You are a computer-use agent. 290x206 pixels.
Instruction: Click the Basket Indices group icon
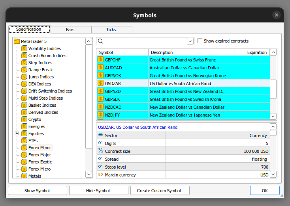pyautogui.click(x=24, y=105)
